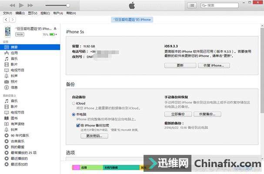Go back with the left arrow
This screenshot has height=174, width=264.
(x=6, y=20)
